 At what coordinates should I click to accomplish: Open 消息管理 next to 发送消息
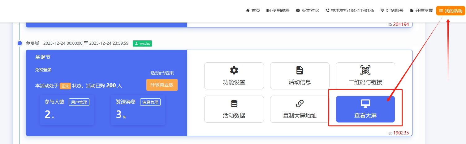coord(150,102)
